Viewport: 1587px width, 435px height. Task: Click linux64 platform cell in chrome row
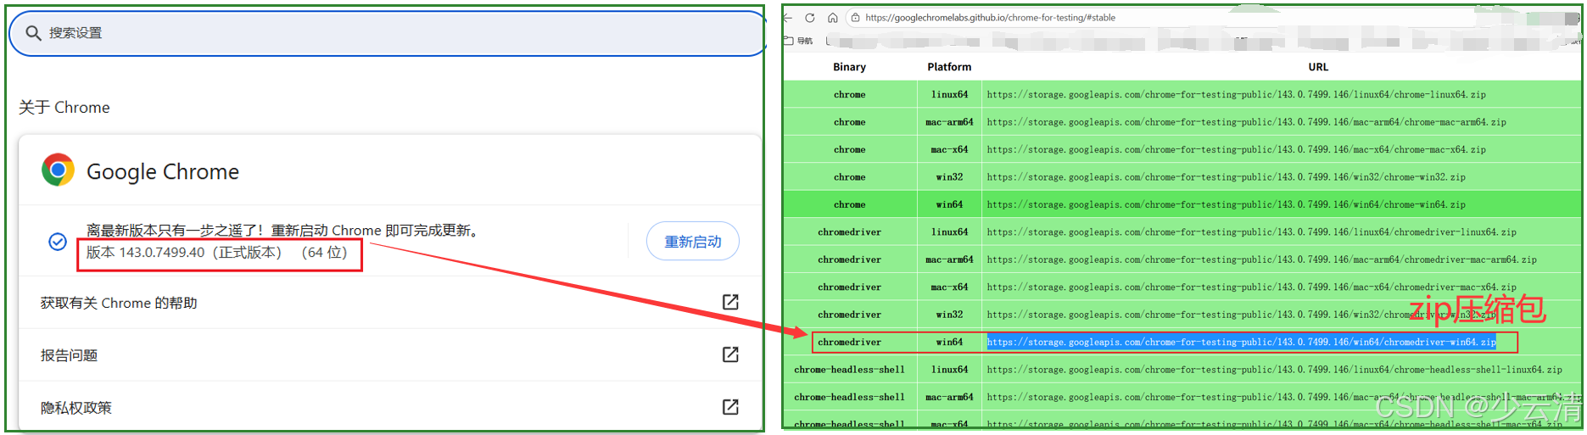(x=949, y=94)
